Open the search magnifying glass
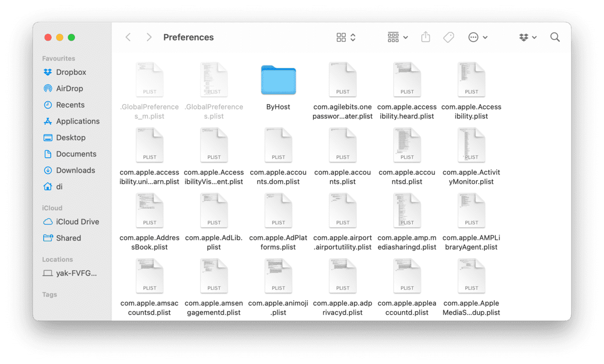Viewport: 604px width, 364px height. [x=555, y=37]
